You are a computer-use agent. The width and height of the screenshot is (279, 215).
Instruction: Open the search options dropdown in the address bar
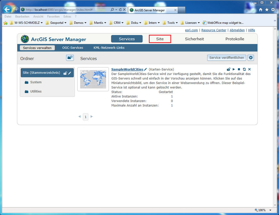117,9
